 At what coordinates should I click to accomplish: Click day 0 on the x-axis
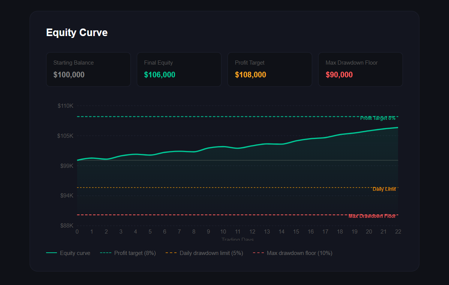point(77,232)
